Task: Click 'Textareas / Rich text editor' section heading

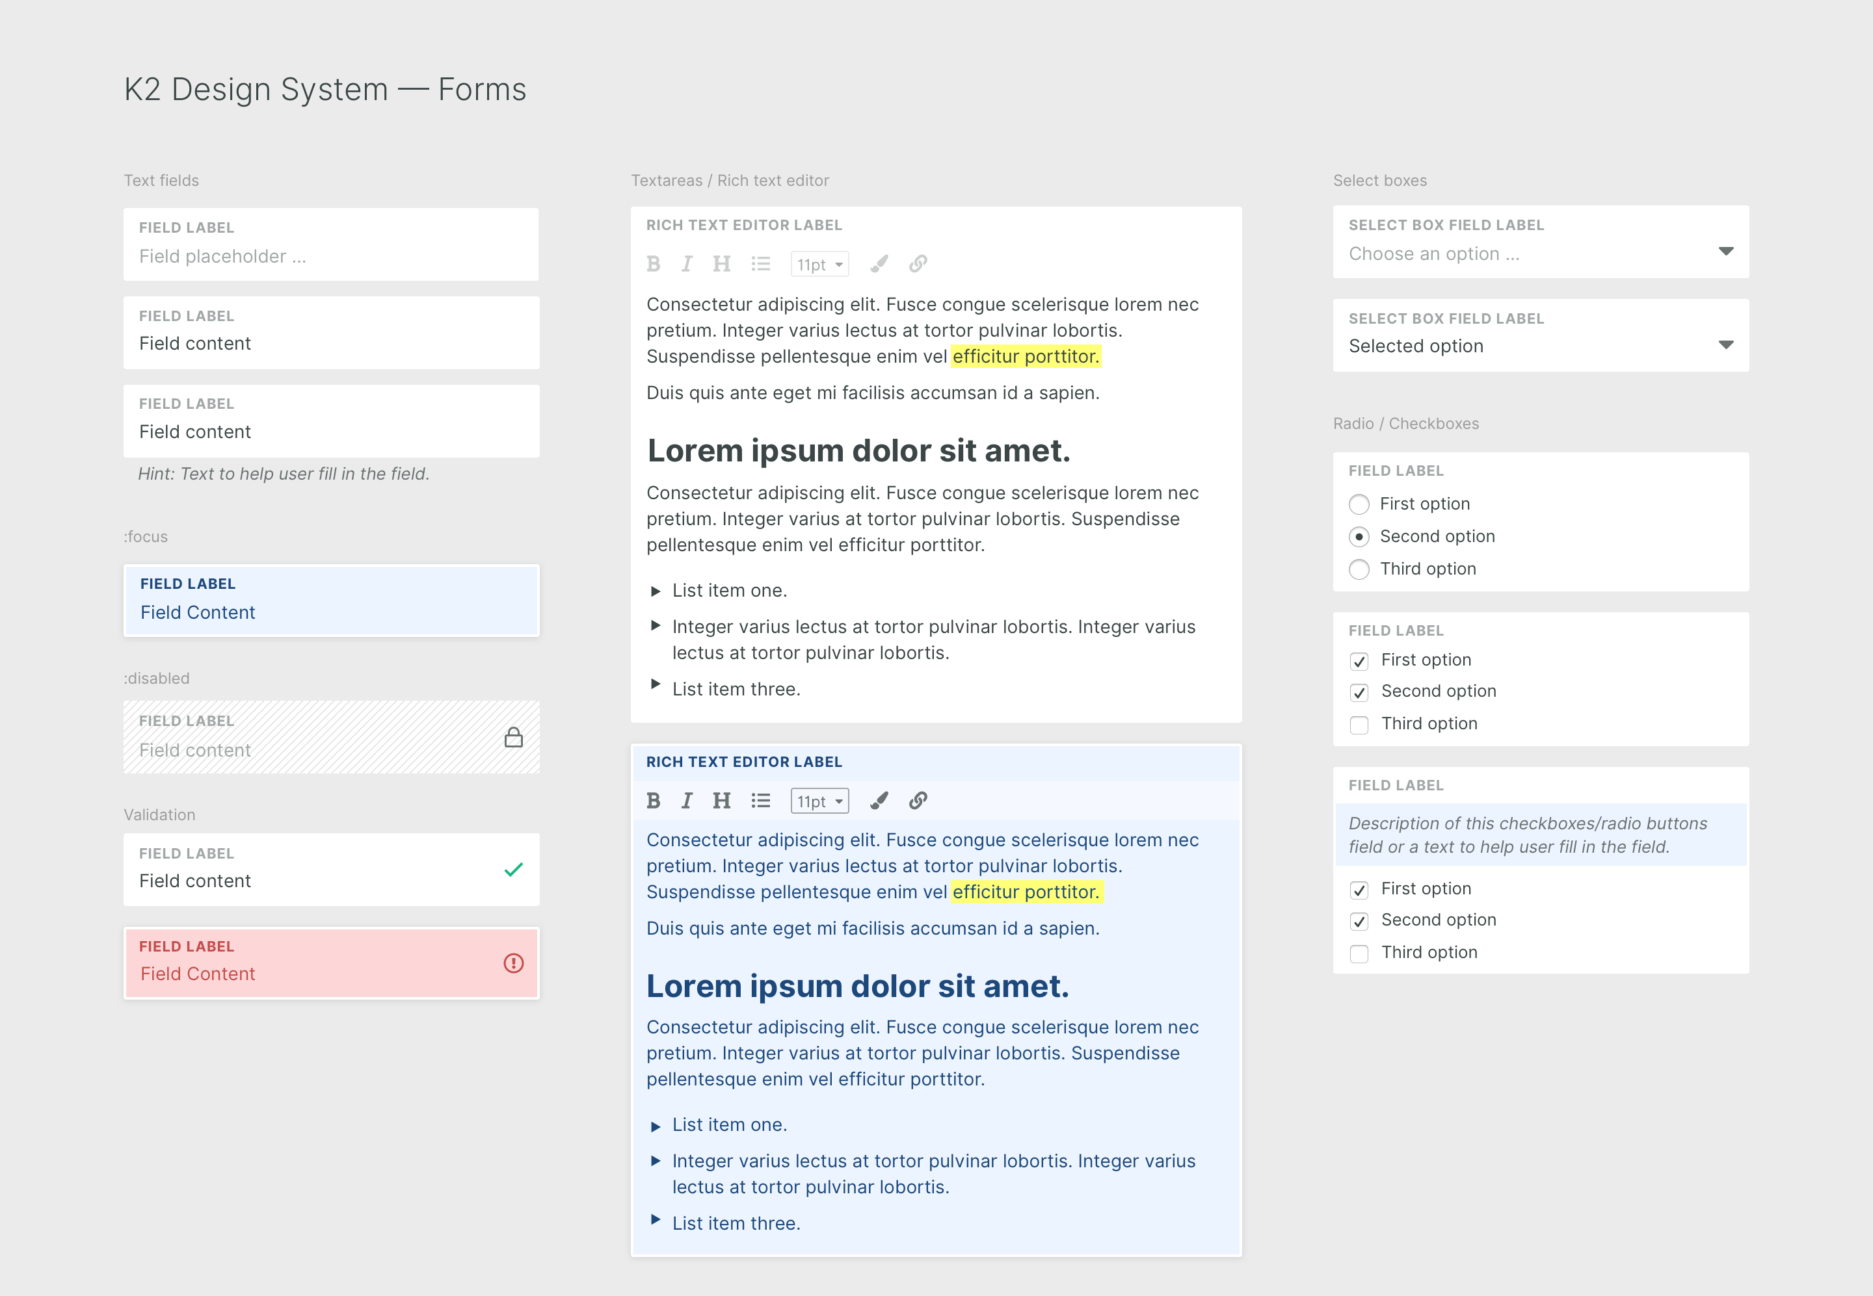Action: click(730, 180)
